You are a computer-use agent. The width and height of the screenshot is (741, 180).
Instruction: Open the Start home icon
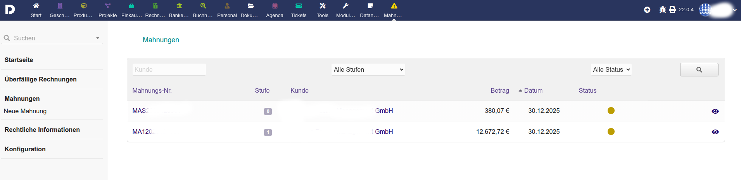[x=36, y=6]
